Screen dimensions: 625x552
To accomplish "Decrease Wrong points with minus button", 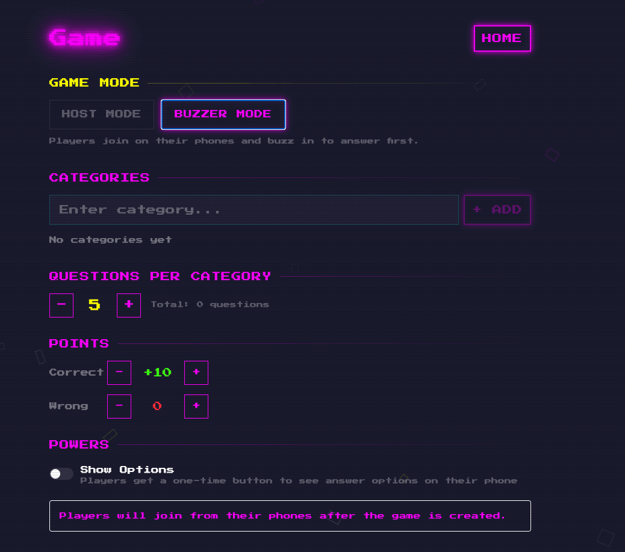I will click(x=119, y=406).
